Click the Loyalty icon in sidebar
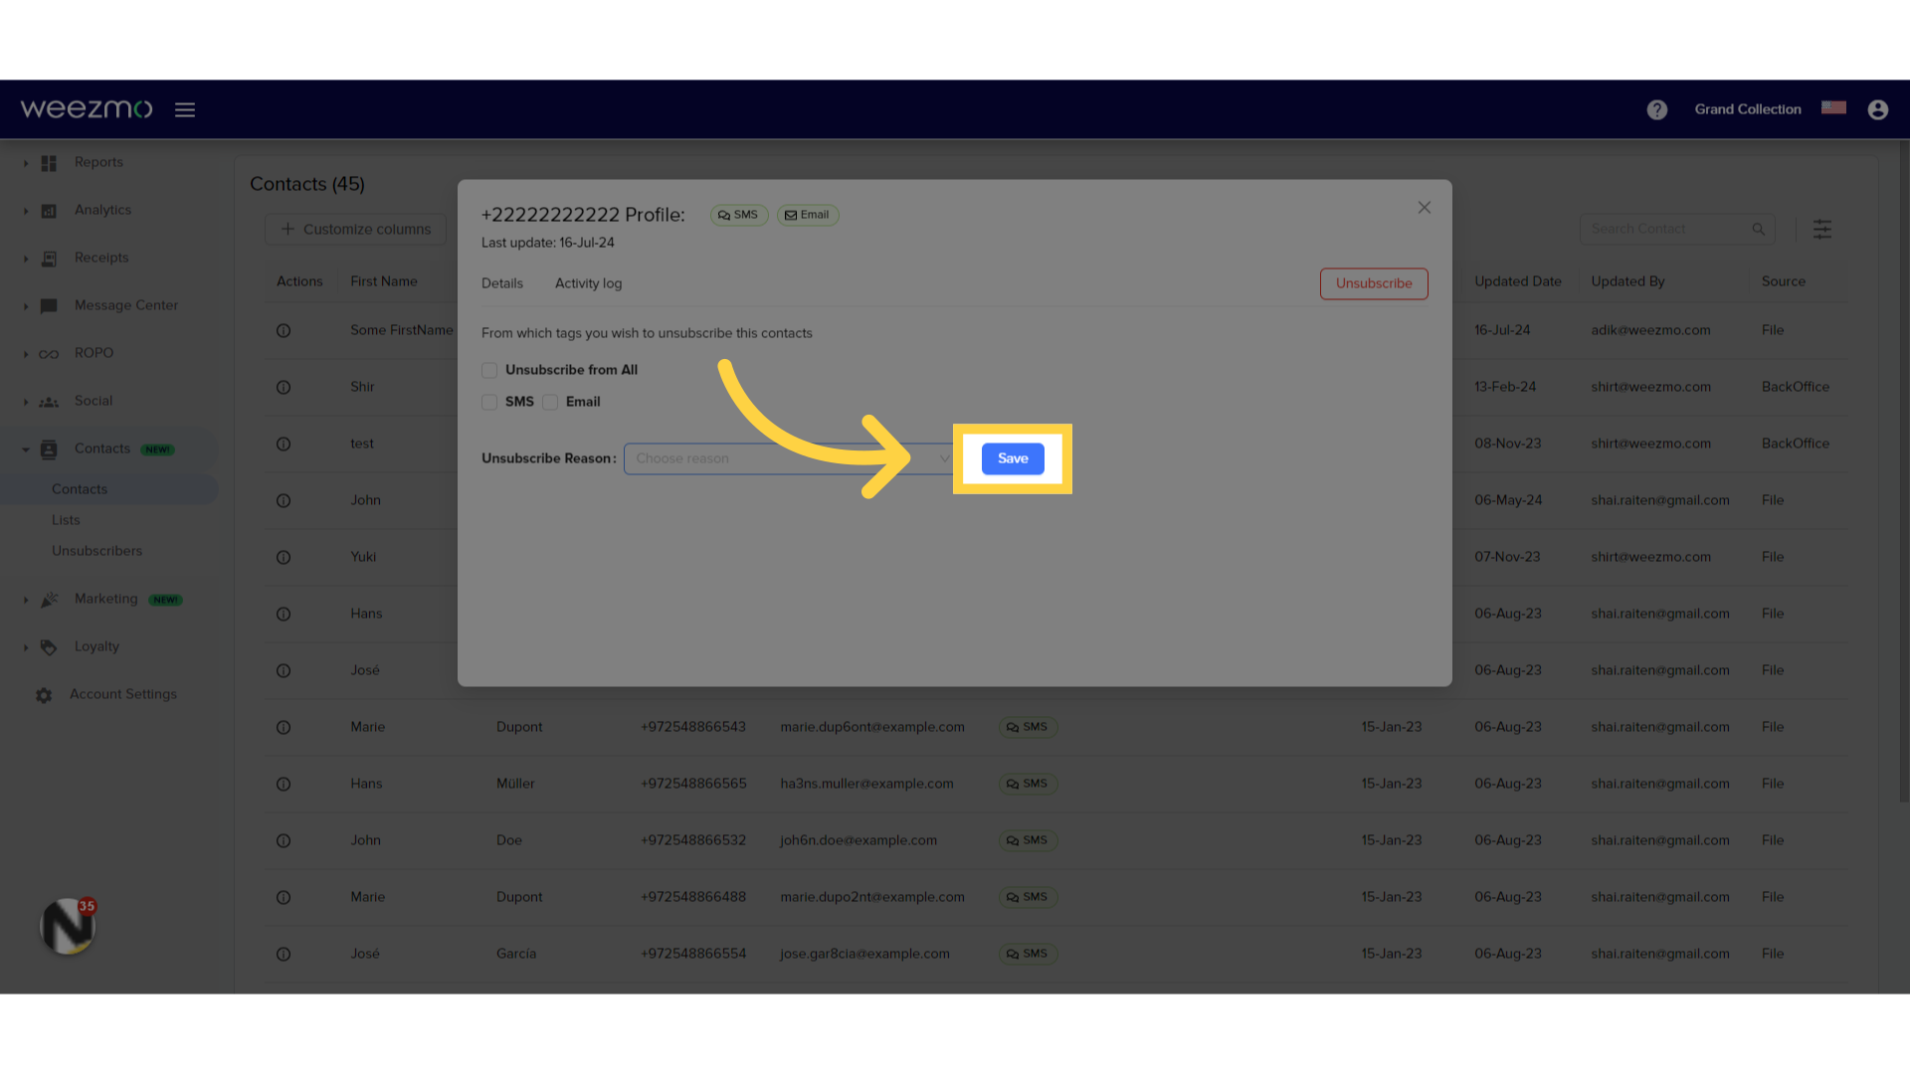 [x=49, y=646]
